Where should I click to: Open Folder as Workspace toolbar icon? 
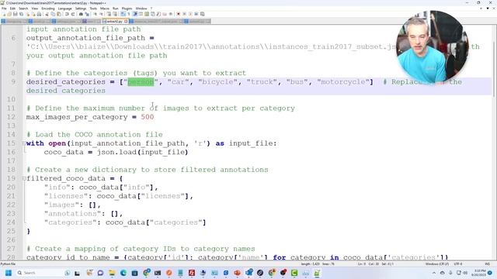[165, 14]
